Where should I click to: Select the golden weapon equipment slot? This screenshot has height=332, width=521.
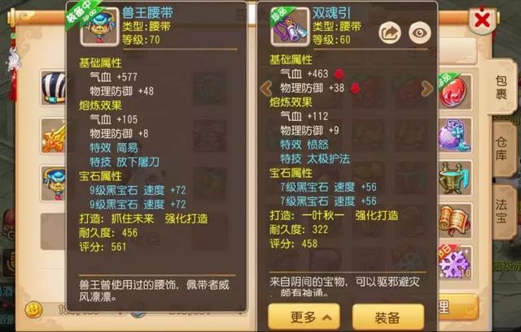click(54, 136)
